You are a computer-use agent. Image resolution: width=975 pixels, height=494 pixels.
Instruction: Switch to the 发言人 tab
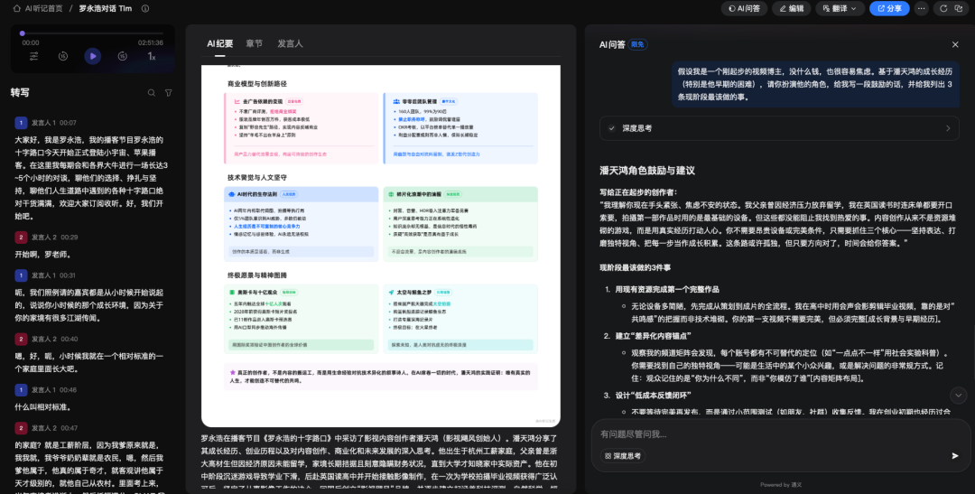[x=290, y=43]
